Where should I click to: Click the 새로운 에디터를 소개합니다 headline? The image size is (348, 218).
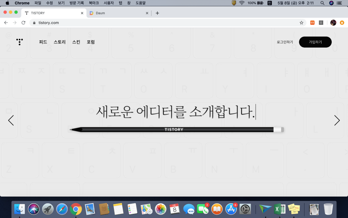(x=175, y=112)
